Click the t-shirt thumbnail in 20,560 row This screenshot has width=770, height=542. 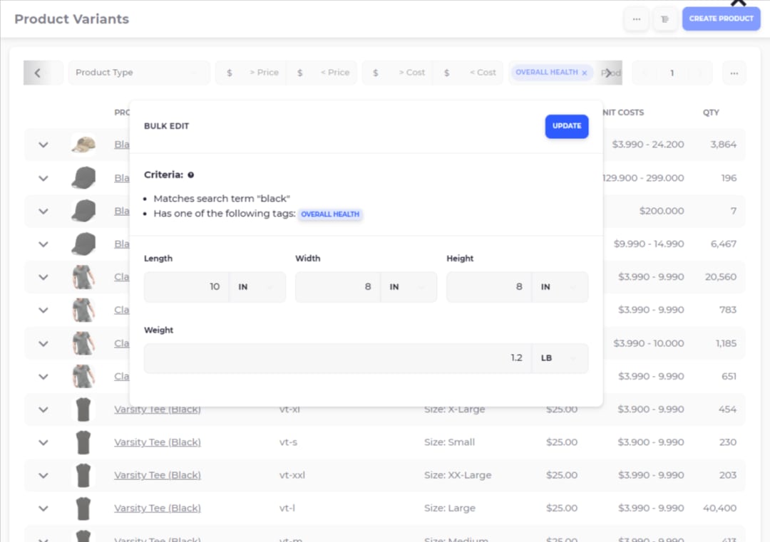(83, 276)
